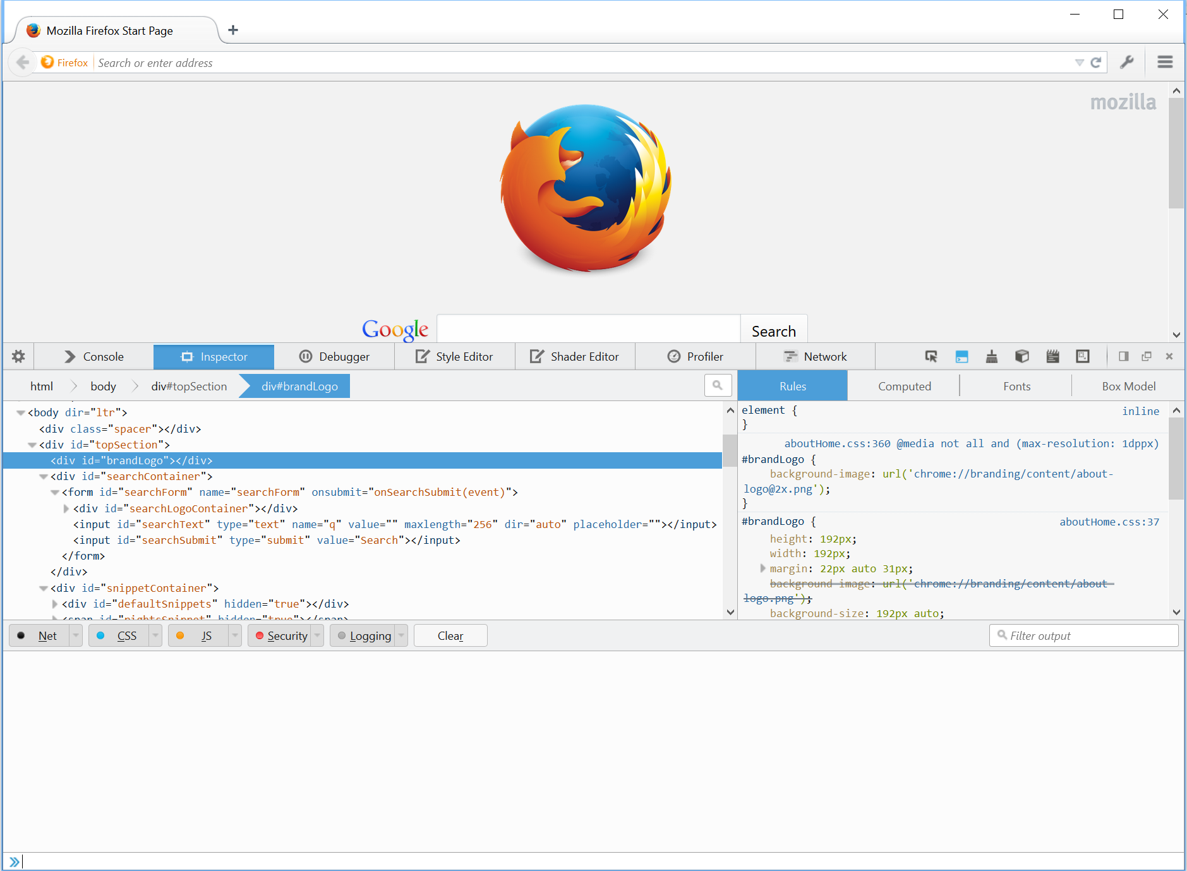Launch the Scratchpad icon
1187x871 pixels.
(x=1052, y=356)
